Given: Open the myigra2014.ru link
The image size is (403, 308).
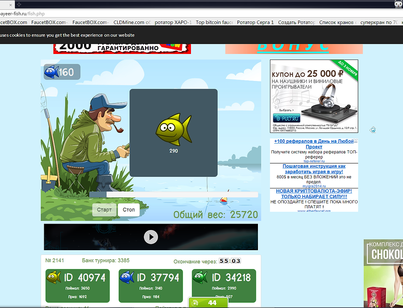Looking at the screenshot, I should tap(314, 186).
